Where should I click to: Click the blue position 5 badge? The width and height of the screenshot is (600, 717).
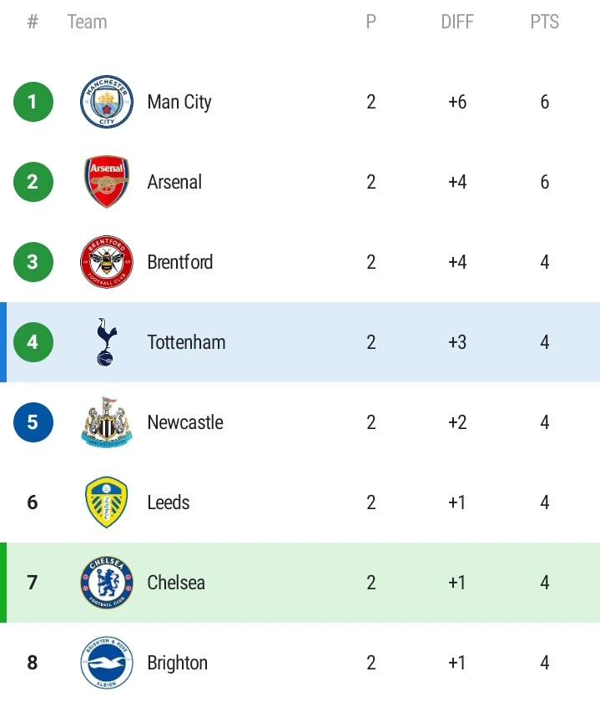point(33,422)
